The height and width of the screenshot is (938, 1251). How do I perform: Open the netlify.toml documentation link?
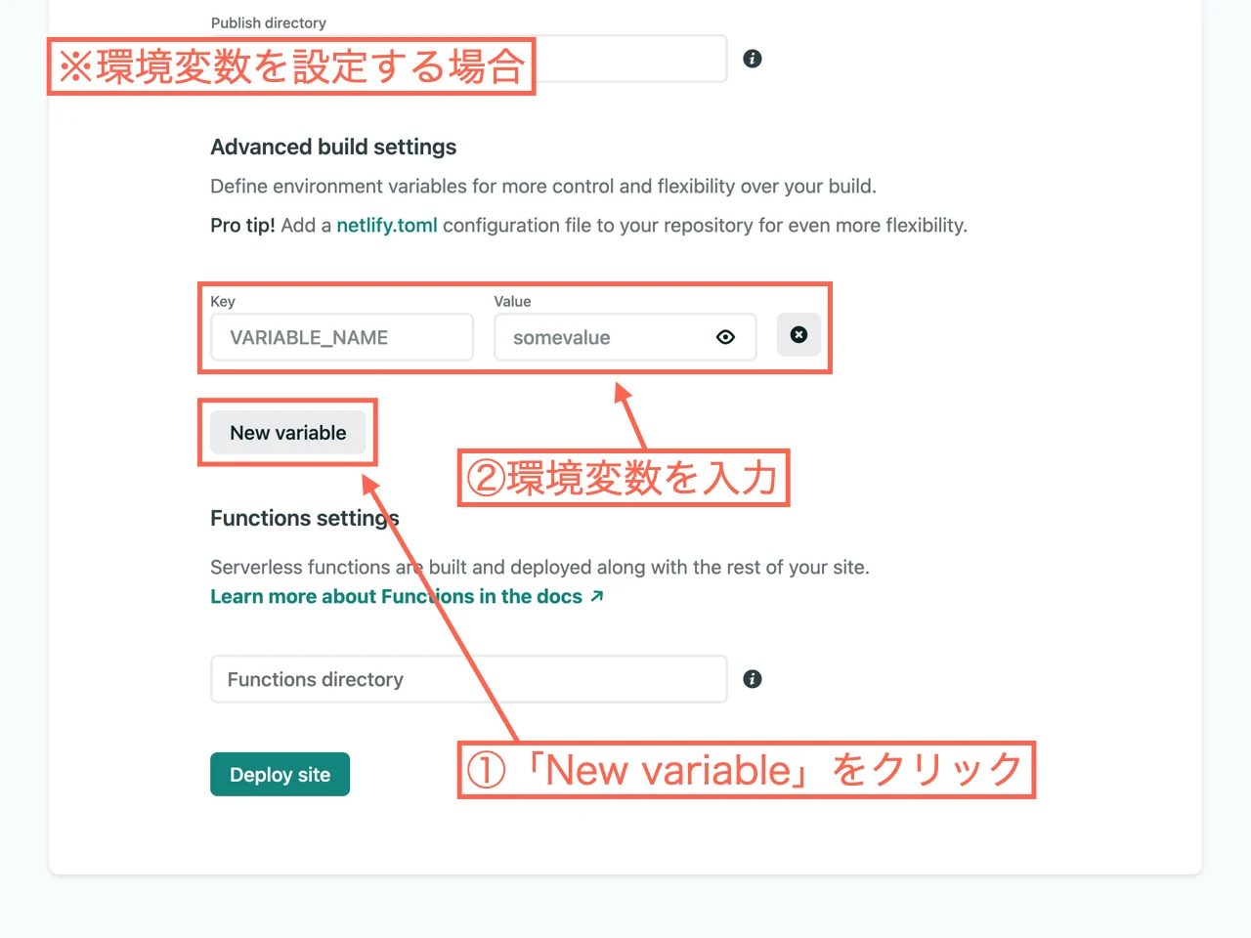(x=386, y=225)
